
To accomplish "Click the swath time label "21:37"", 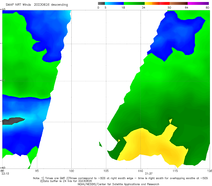I will [x=149, y=174].
